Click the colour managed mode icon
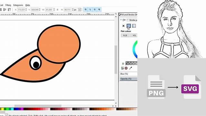Viewport: 206px width, 116px height. [x=123, y=68]
